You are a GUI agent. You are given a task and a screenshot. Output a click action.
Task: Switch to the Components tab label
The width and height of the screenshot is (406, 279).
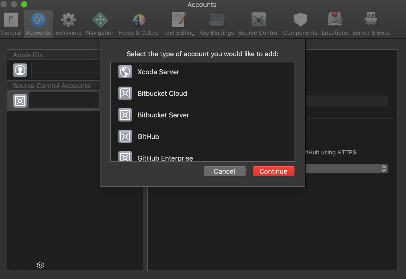coord(300,33)
